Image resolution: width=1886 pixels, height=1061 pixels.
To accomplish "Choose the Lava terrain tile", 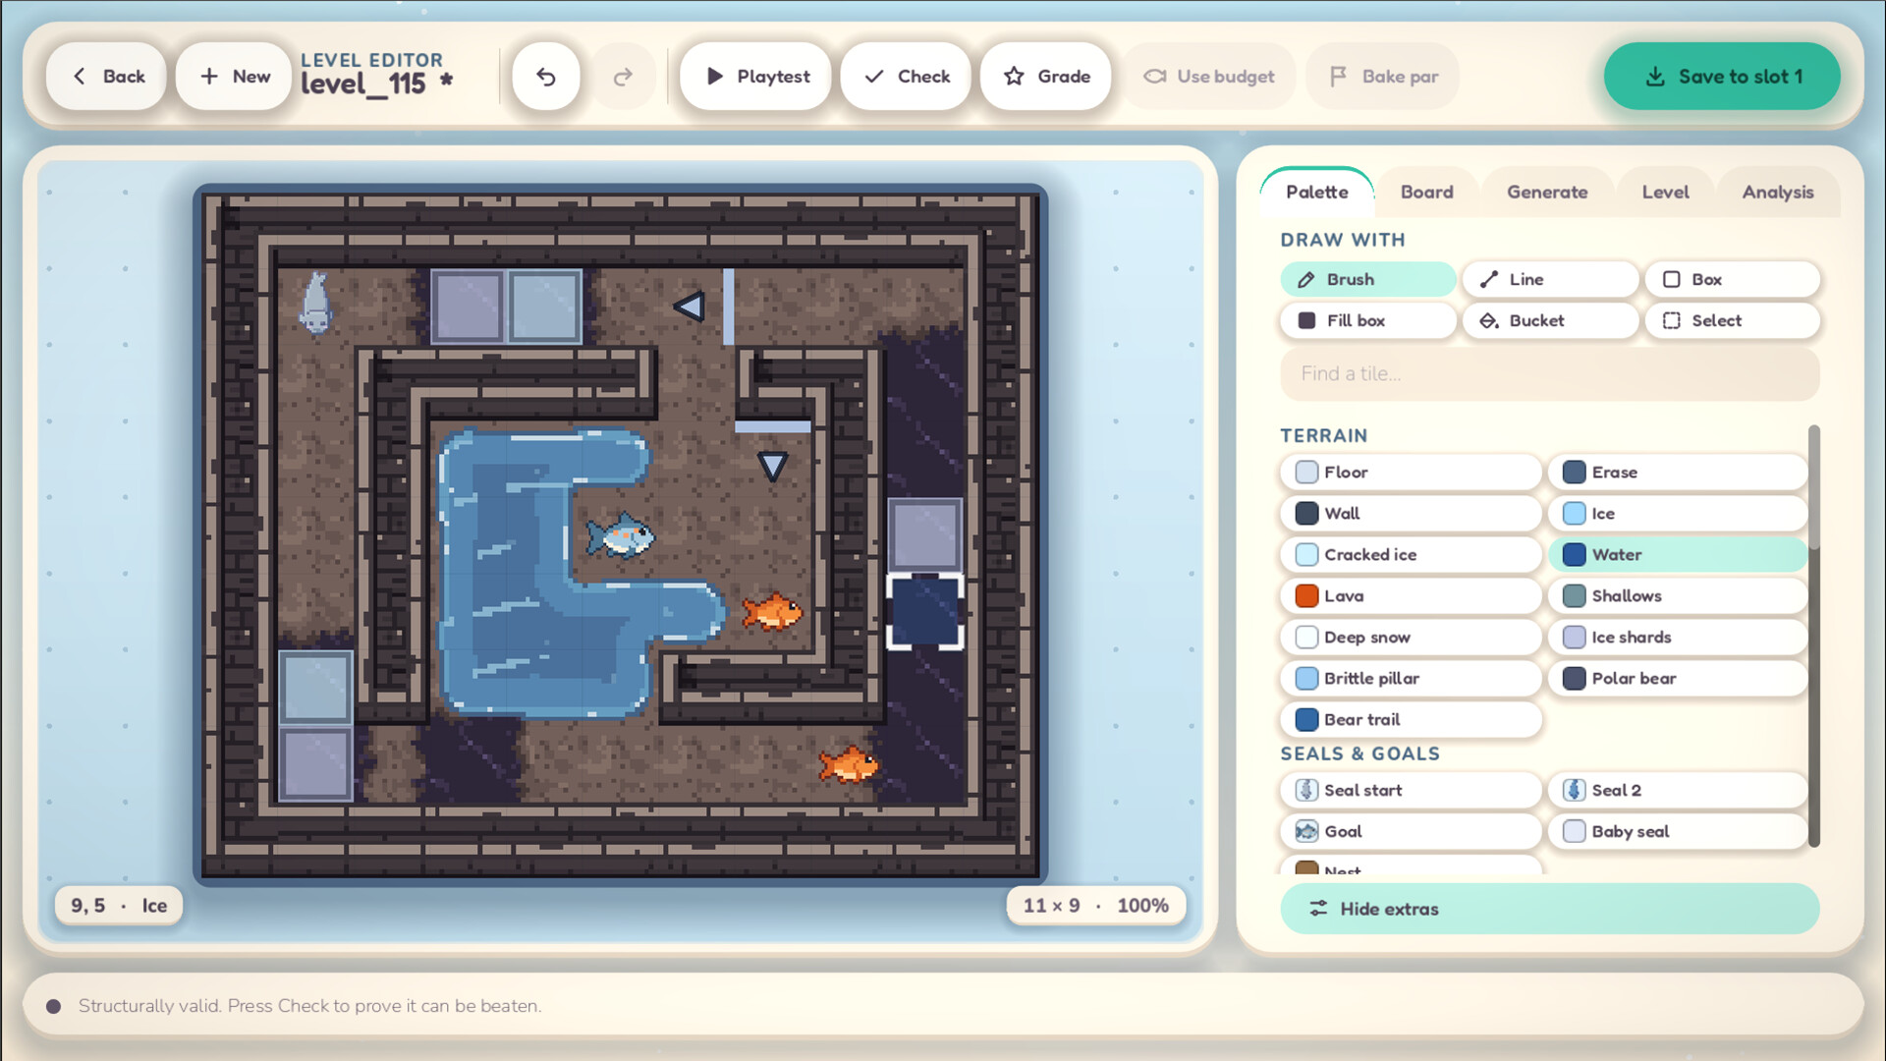I will pyautogui.click(x=1411, y=595).
